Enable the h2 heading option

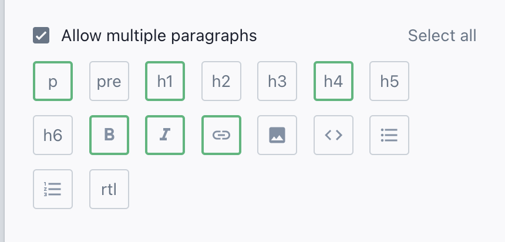tap(221, 81)
